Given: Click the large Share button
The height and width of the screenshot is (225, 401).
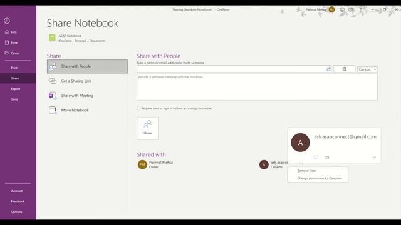Looking at the screenshot, I should [148, 128].
